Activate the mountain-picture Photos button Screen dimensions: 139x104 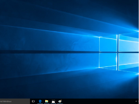click(53, 101)
